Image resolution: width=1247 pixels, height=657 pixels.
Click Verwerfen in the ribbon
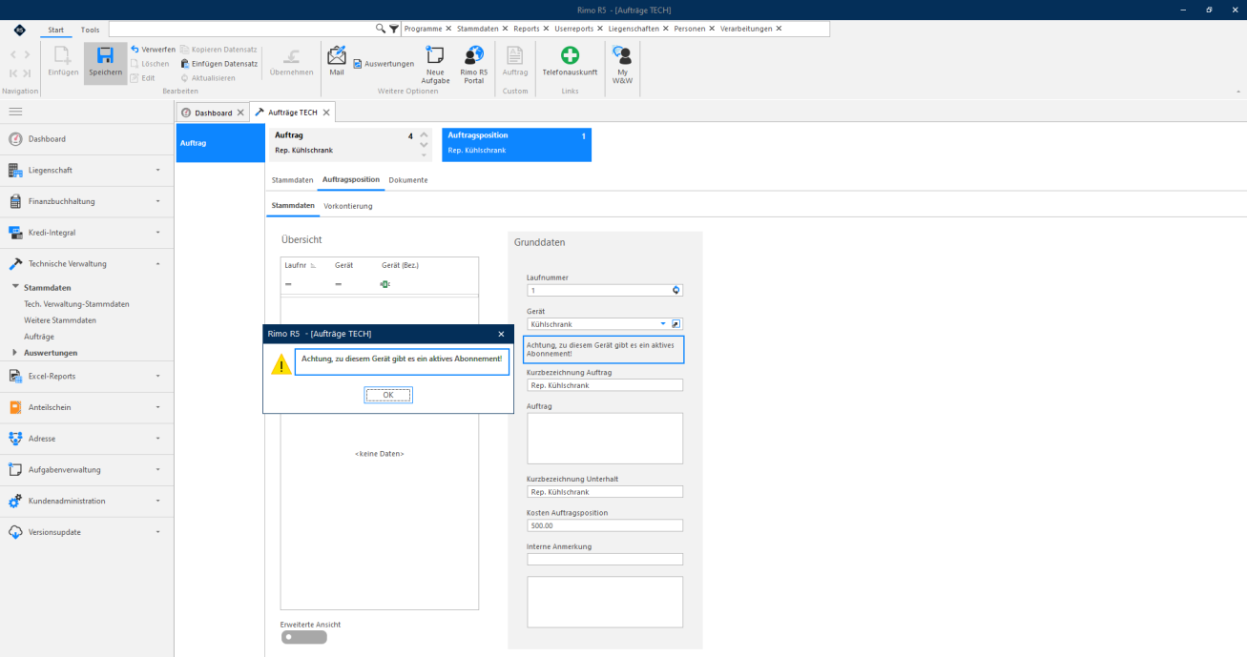pyautogui.click(x=153, y=49)
